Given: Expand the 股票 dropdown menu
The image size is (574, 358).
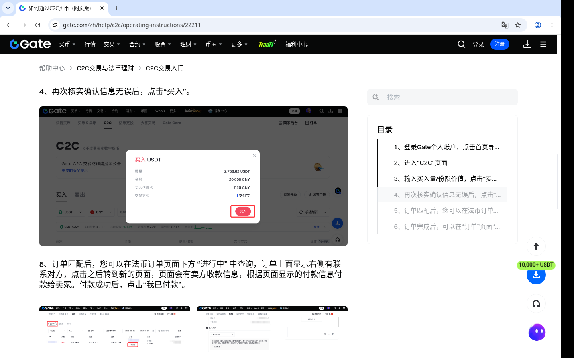Looking at the screenshot, I should (163, 44).
